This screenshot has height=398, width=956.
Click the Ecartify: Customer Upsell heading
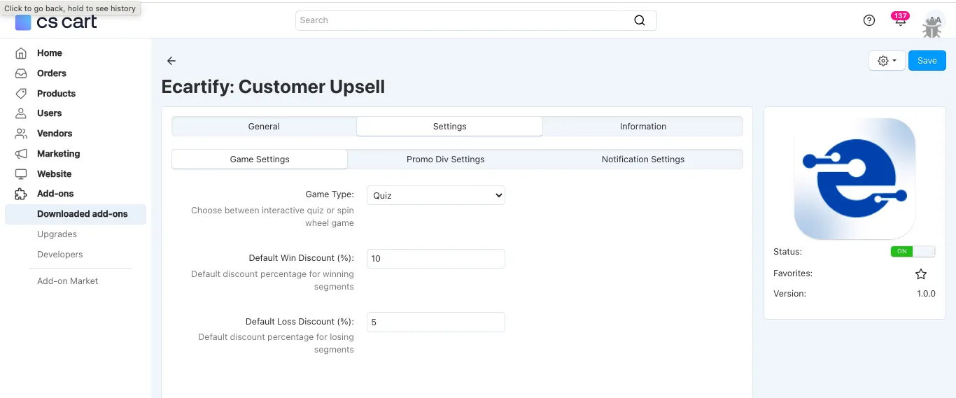[x=273, y=87]
